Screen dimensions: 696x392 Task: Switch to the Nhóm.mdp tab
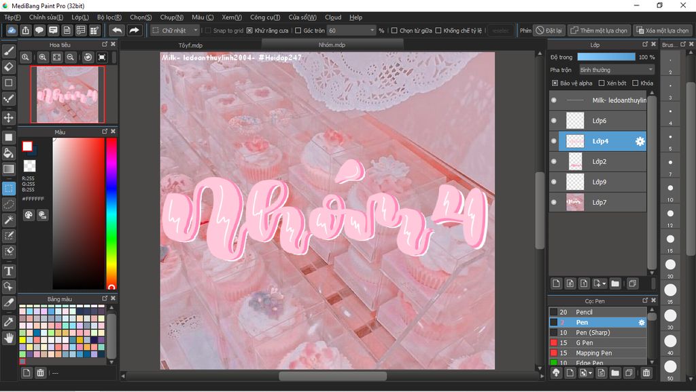(332, 45)
